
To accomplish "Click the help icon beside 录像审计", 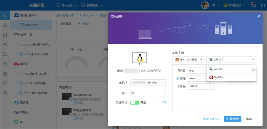I will pyautogui.click(x=164, y=103).
